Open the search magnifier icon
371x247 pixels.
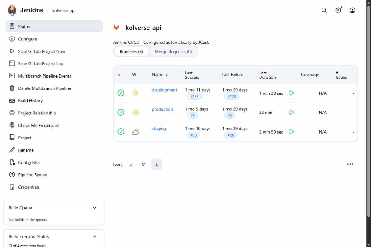[x=324, y=10]
